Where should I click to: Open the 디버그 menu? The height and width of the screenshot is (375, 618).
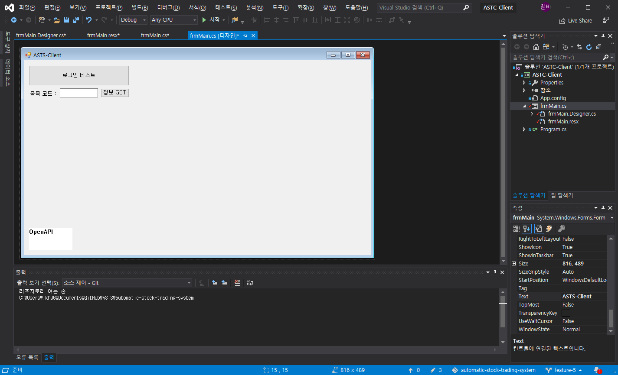pos(168,7)
